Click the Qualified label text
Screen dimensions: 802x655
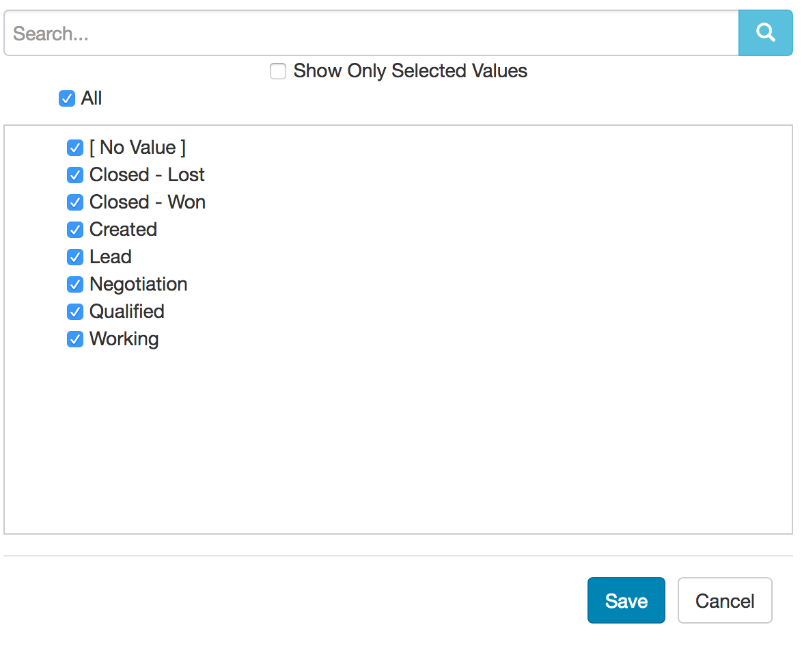(x=126, y=312)
